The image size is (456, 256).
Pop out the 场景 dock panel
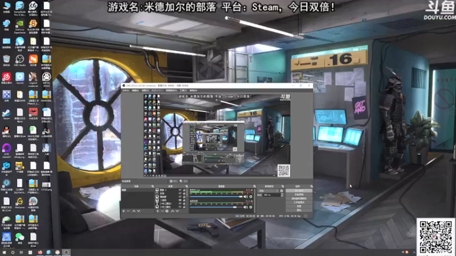coord(153,187)
